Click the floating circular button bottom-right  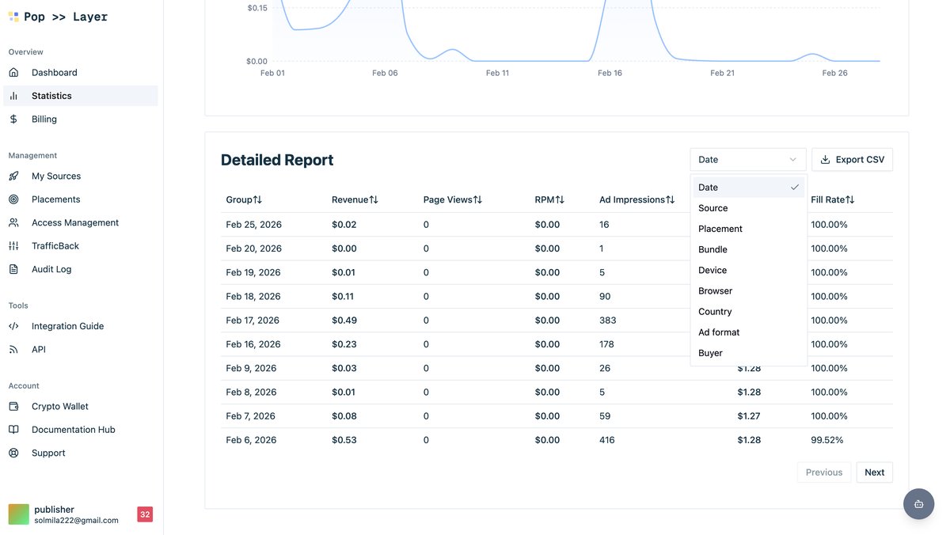pyautogui.click(x=918, y=503)
